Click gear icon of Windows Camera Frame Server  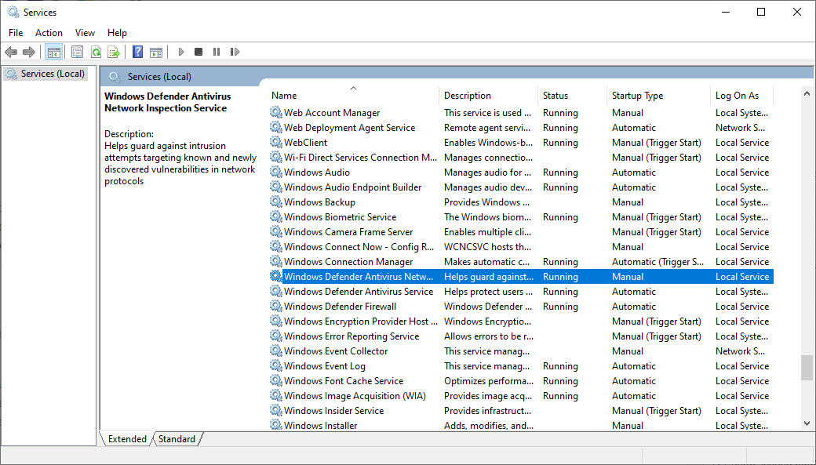pos(276,231)
